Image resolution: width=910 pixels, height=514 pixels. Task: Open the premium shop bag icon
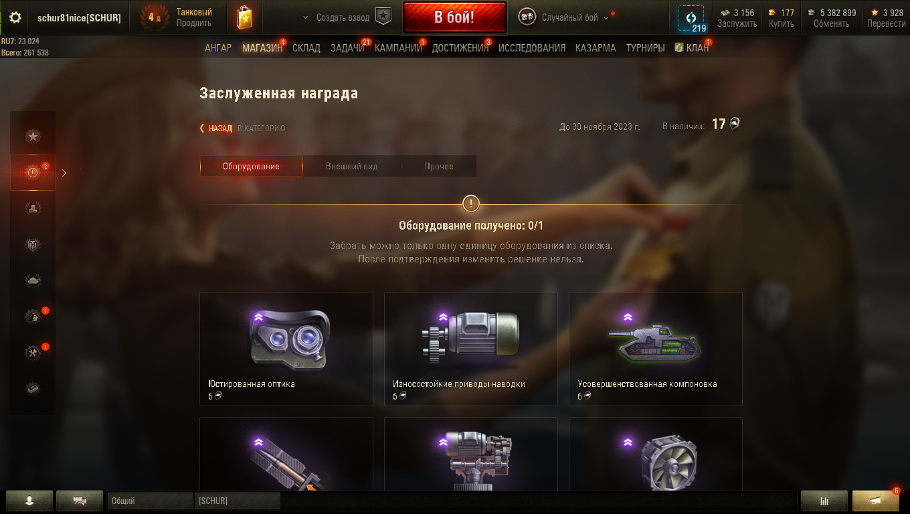click(245, 17)
